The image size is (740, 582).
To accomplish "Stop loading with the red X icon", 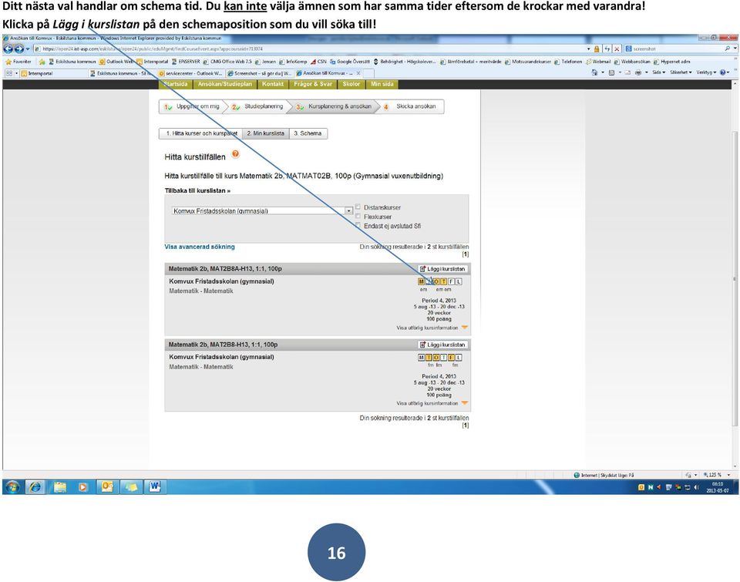I will tap(617, 49).
